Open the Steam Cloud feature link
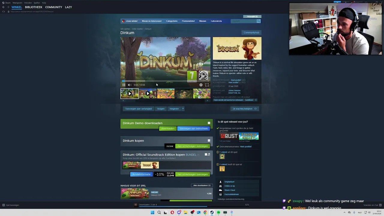 coord(230,190)
